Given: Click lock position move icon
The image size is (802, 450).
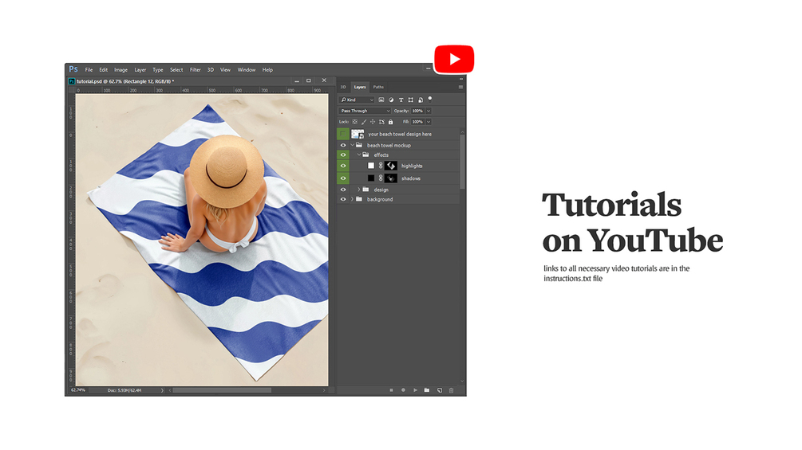Looking at the screenshot, I should [x=373, y=122].
